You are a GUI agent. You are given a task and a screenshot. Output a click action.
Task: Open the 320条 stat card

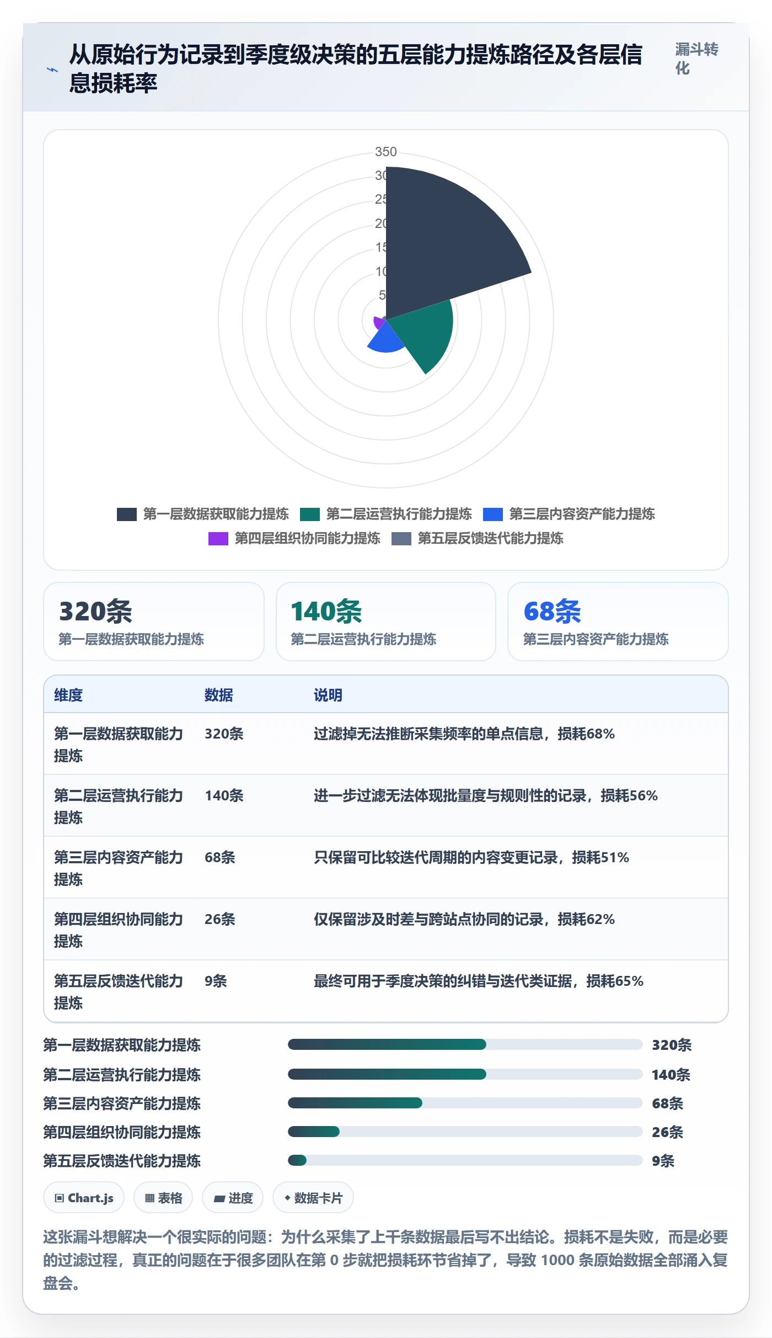click(154, 622)
